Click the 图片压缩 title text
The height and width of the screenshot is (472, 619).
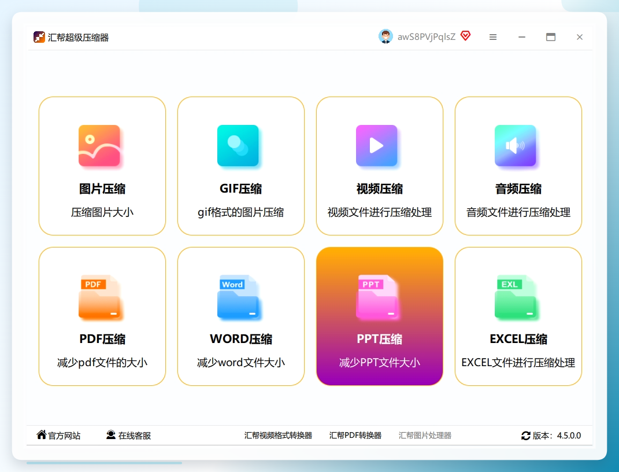coord(102,189)
